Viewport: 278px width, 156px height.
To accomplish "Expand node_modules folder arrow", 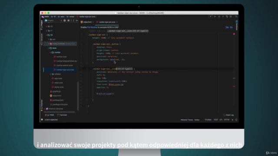I will (48, 44).
